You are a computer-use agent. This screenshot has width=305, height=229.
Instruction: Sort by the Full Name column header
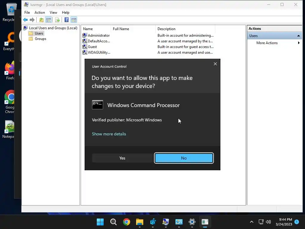pos(133,29)
